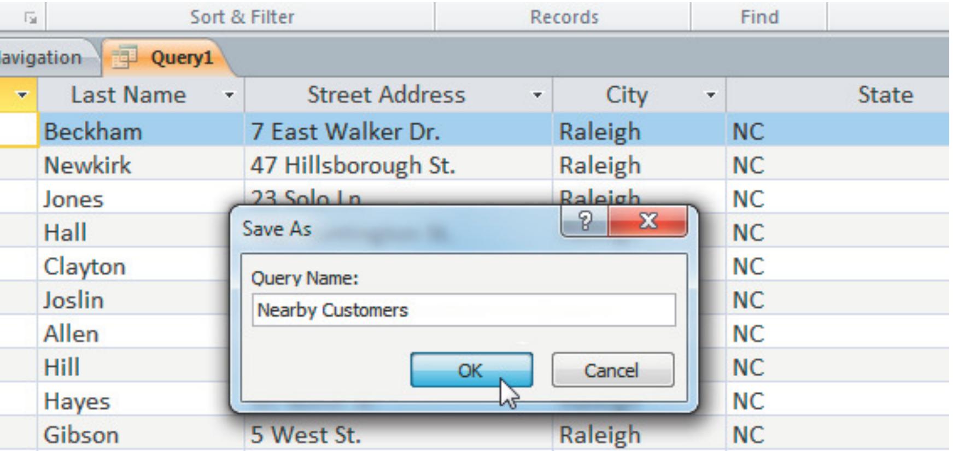Select the Last Name column header
The height and width of the screenshot is (451, 953).
coord(141,96)
